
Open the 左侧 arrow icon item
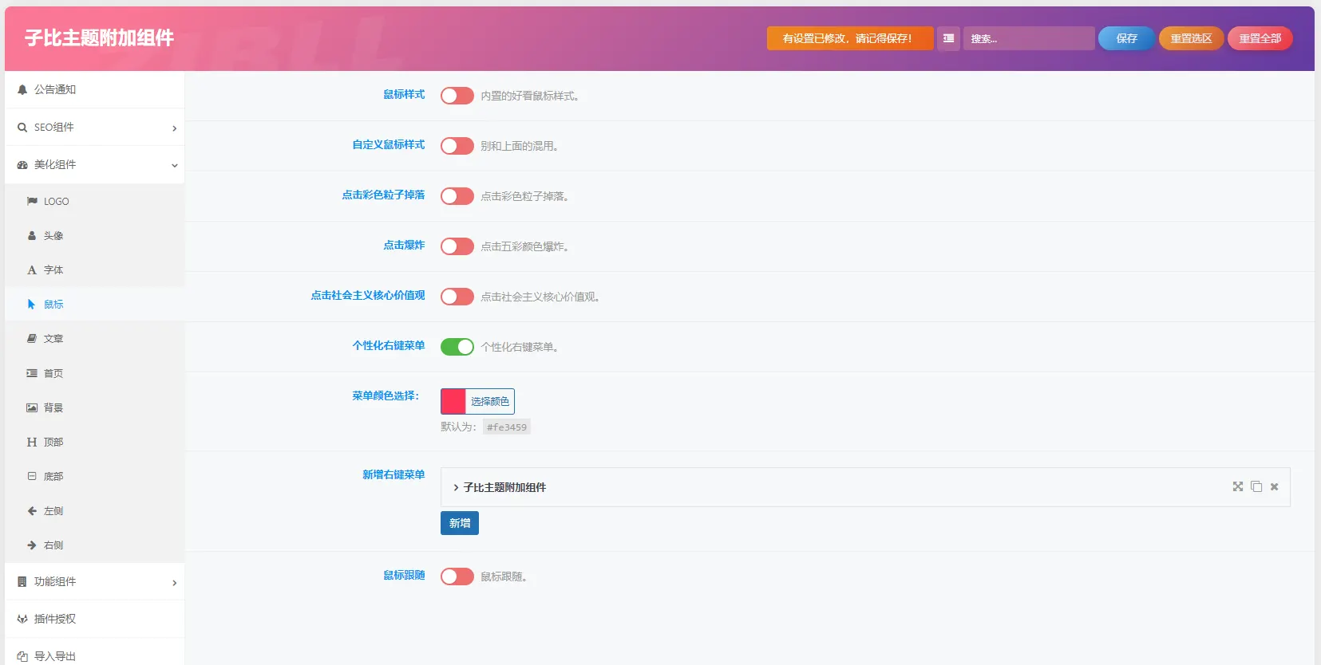click(x=32, y=510)
